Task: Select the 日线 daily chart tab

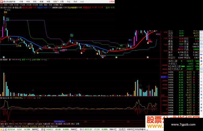Action: pyautogui.click(x=41, y=5)
